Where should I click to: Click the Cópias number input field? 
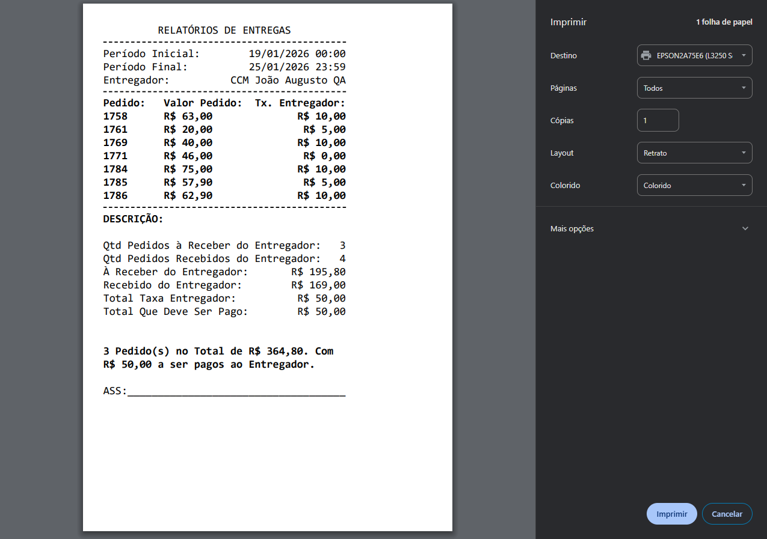pos(658,120)
